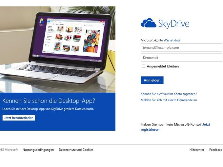Click the 'Laden Sie mit der Desktop-App' description text
The image size is (223, 167).
(48, 109)
